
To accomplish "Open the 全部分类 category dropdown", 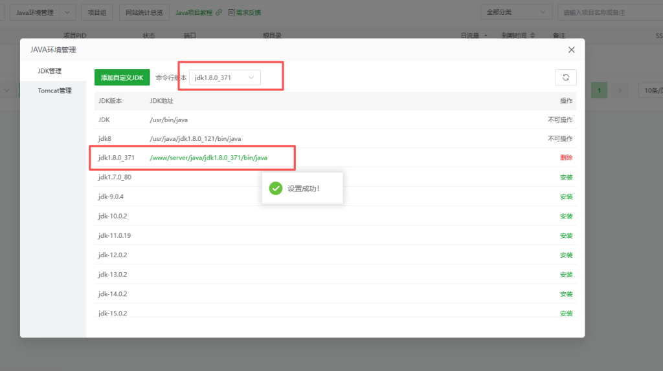I will pyautogui.click(x=516, y=12).
